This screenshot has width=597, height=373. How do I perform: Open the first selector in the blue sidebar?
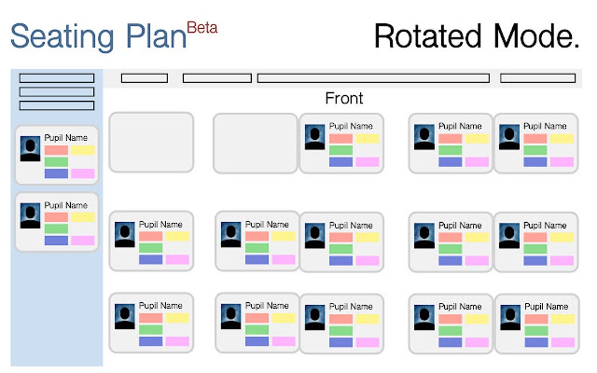click(57, 78)
